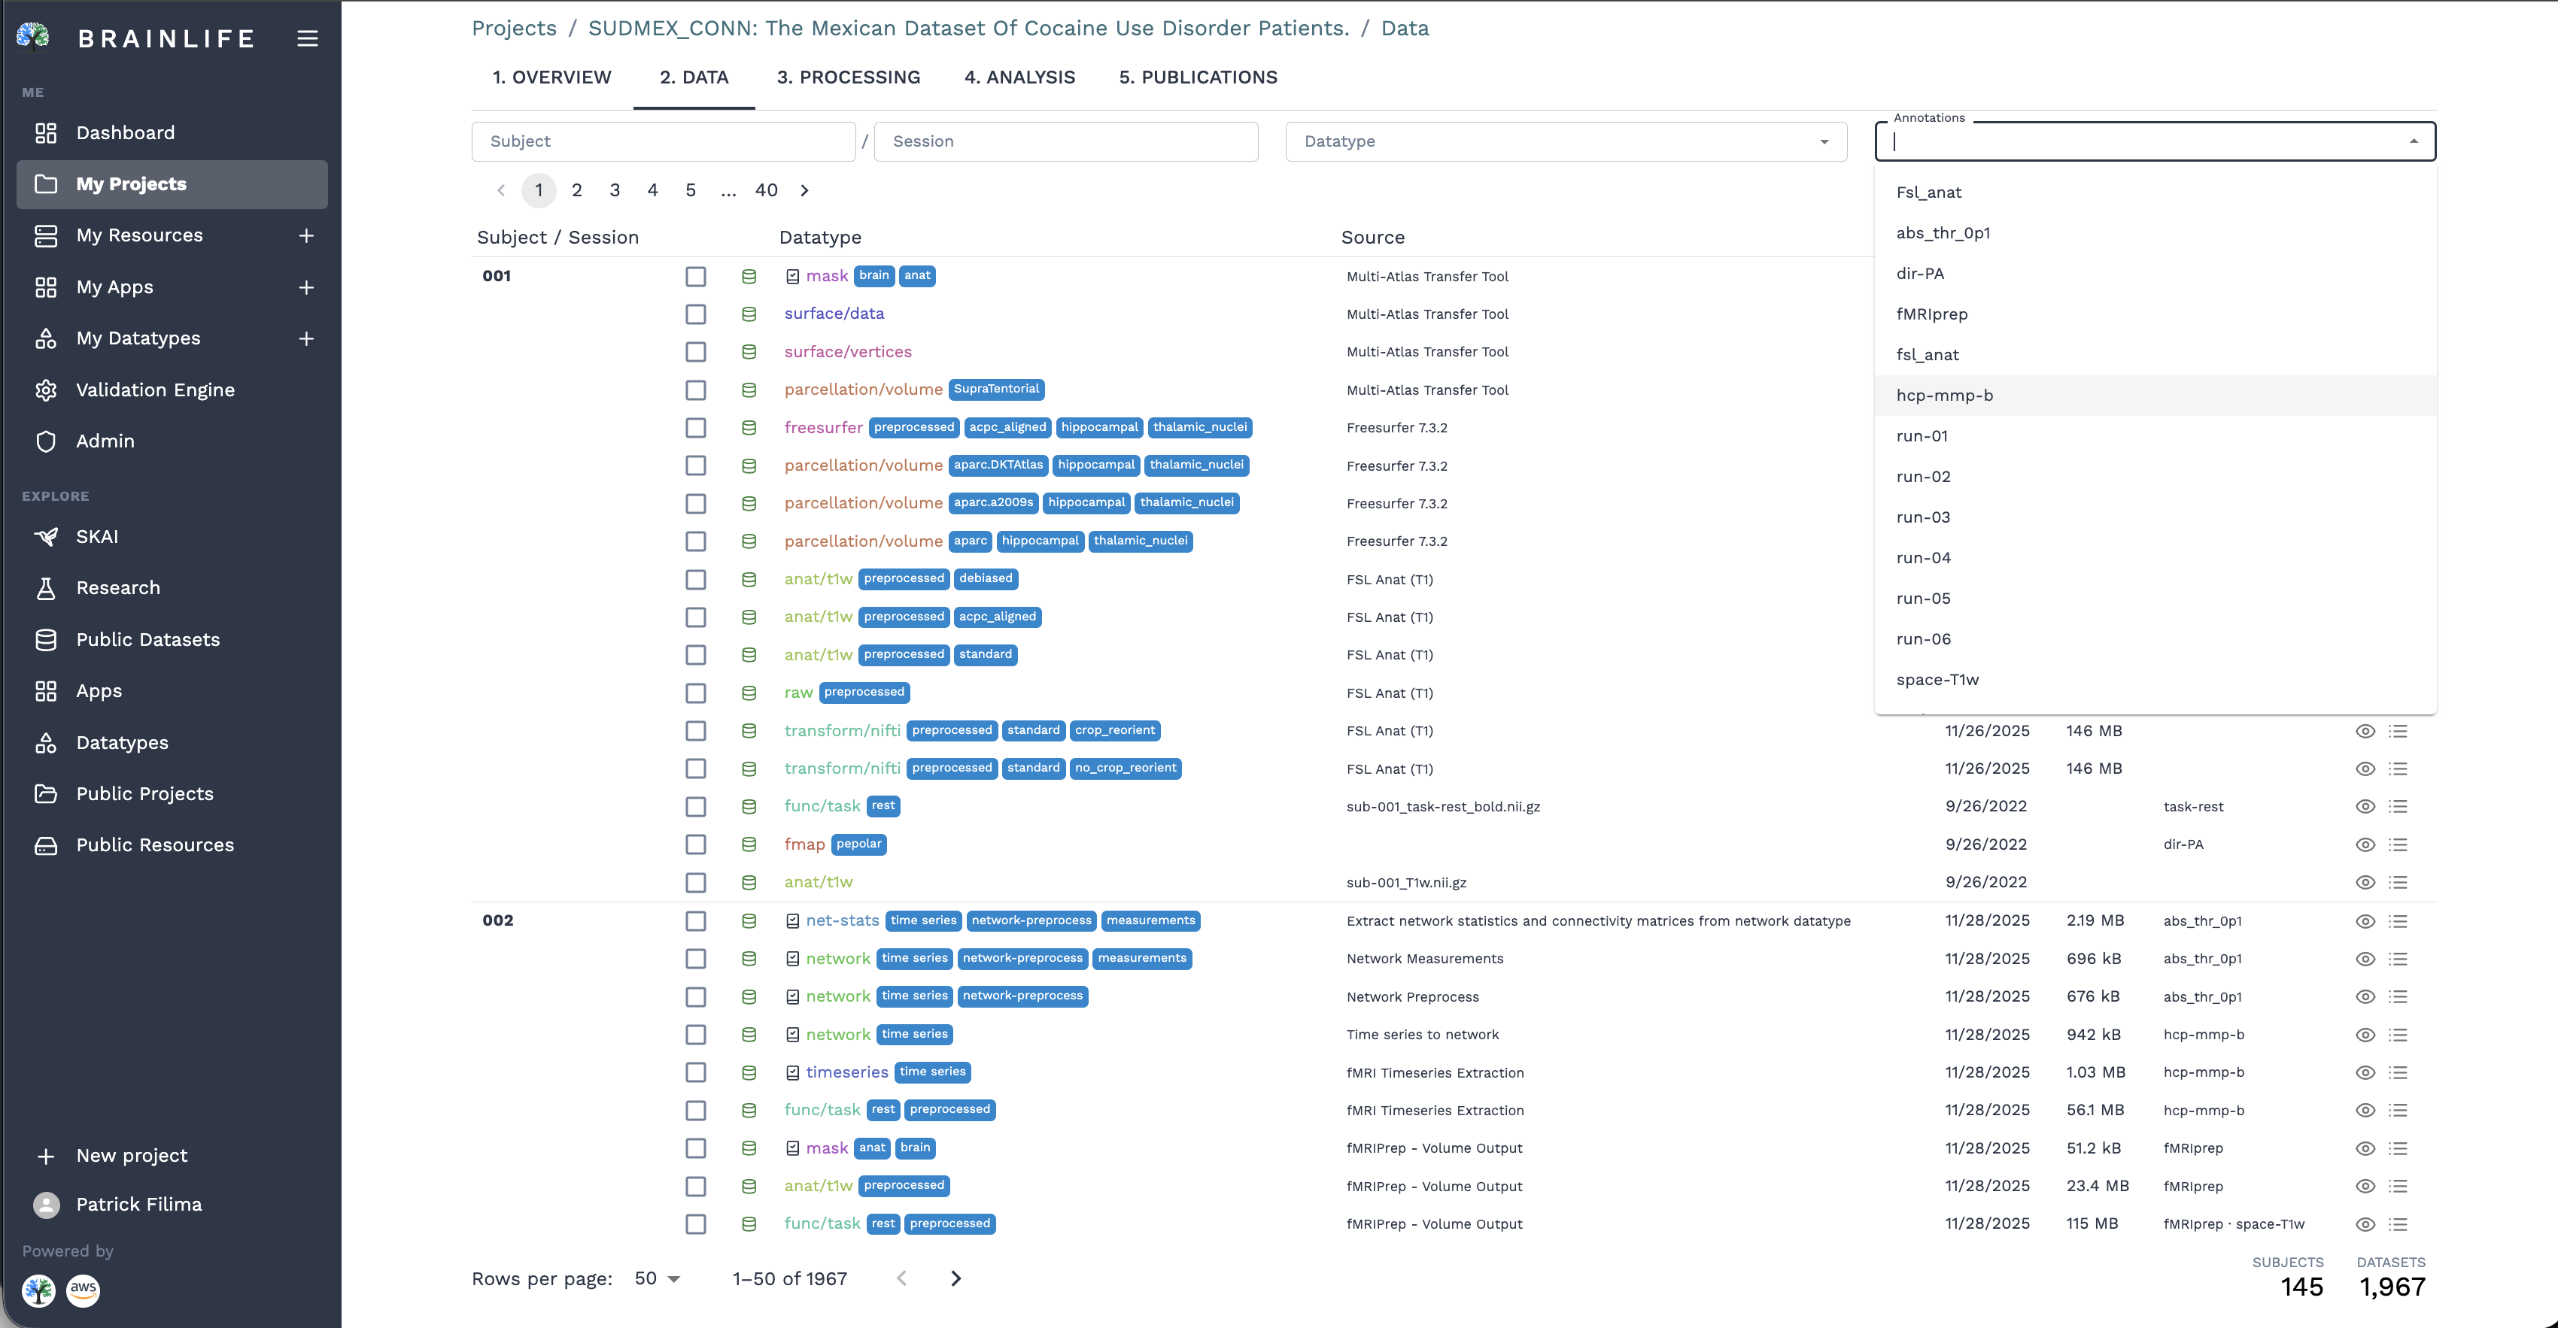Go to next page at bottom
This screenshot has width=2558, height=1328.
[x=955, y=1278]
